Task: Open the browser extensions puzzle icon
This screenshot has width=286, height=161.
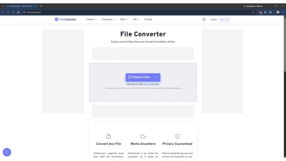Action: [270, 12]
